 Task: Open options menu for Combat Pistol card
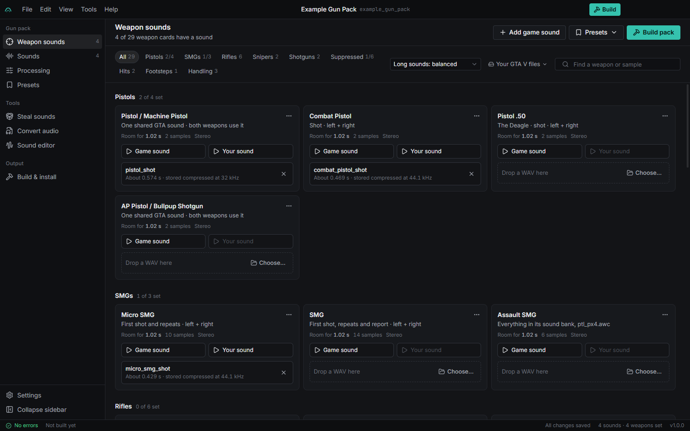click(x=477, y=116)
